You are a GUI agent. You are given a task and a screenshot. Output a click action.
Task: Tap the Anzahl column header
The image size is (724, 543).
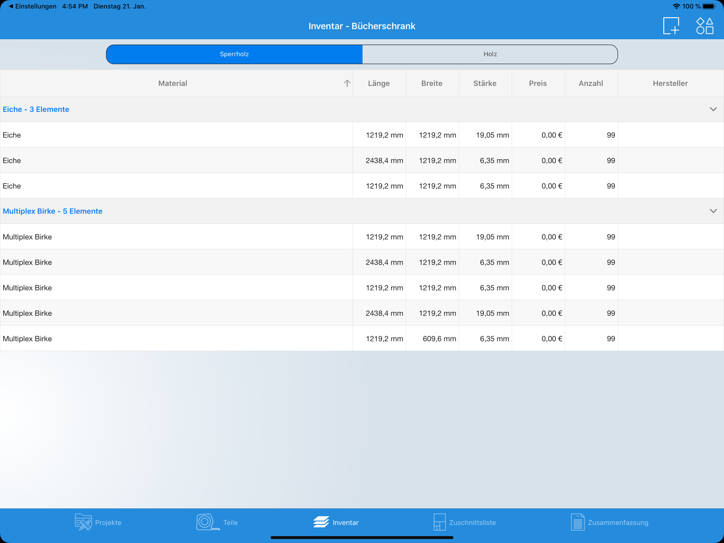click(x=591, y=84)
